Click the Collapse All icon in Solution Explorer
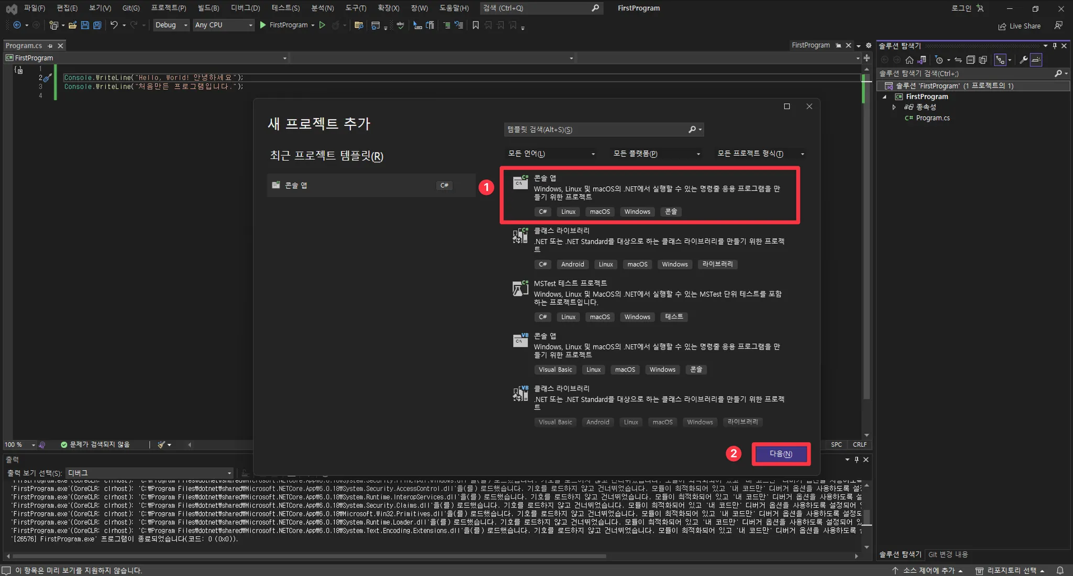This screenshot has height=576, width=1073. coord(970,60)
